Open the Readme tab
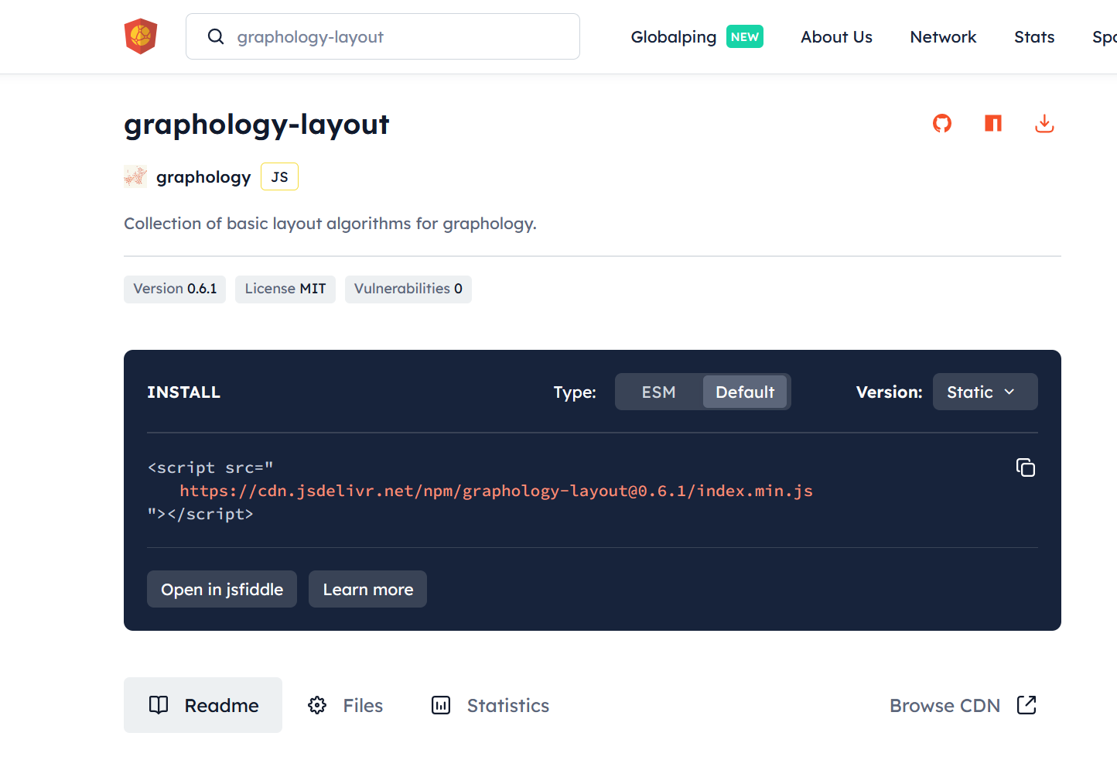The image size is (1117, 767). click(x=203, y=705)
